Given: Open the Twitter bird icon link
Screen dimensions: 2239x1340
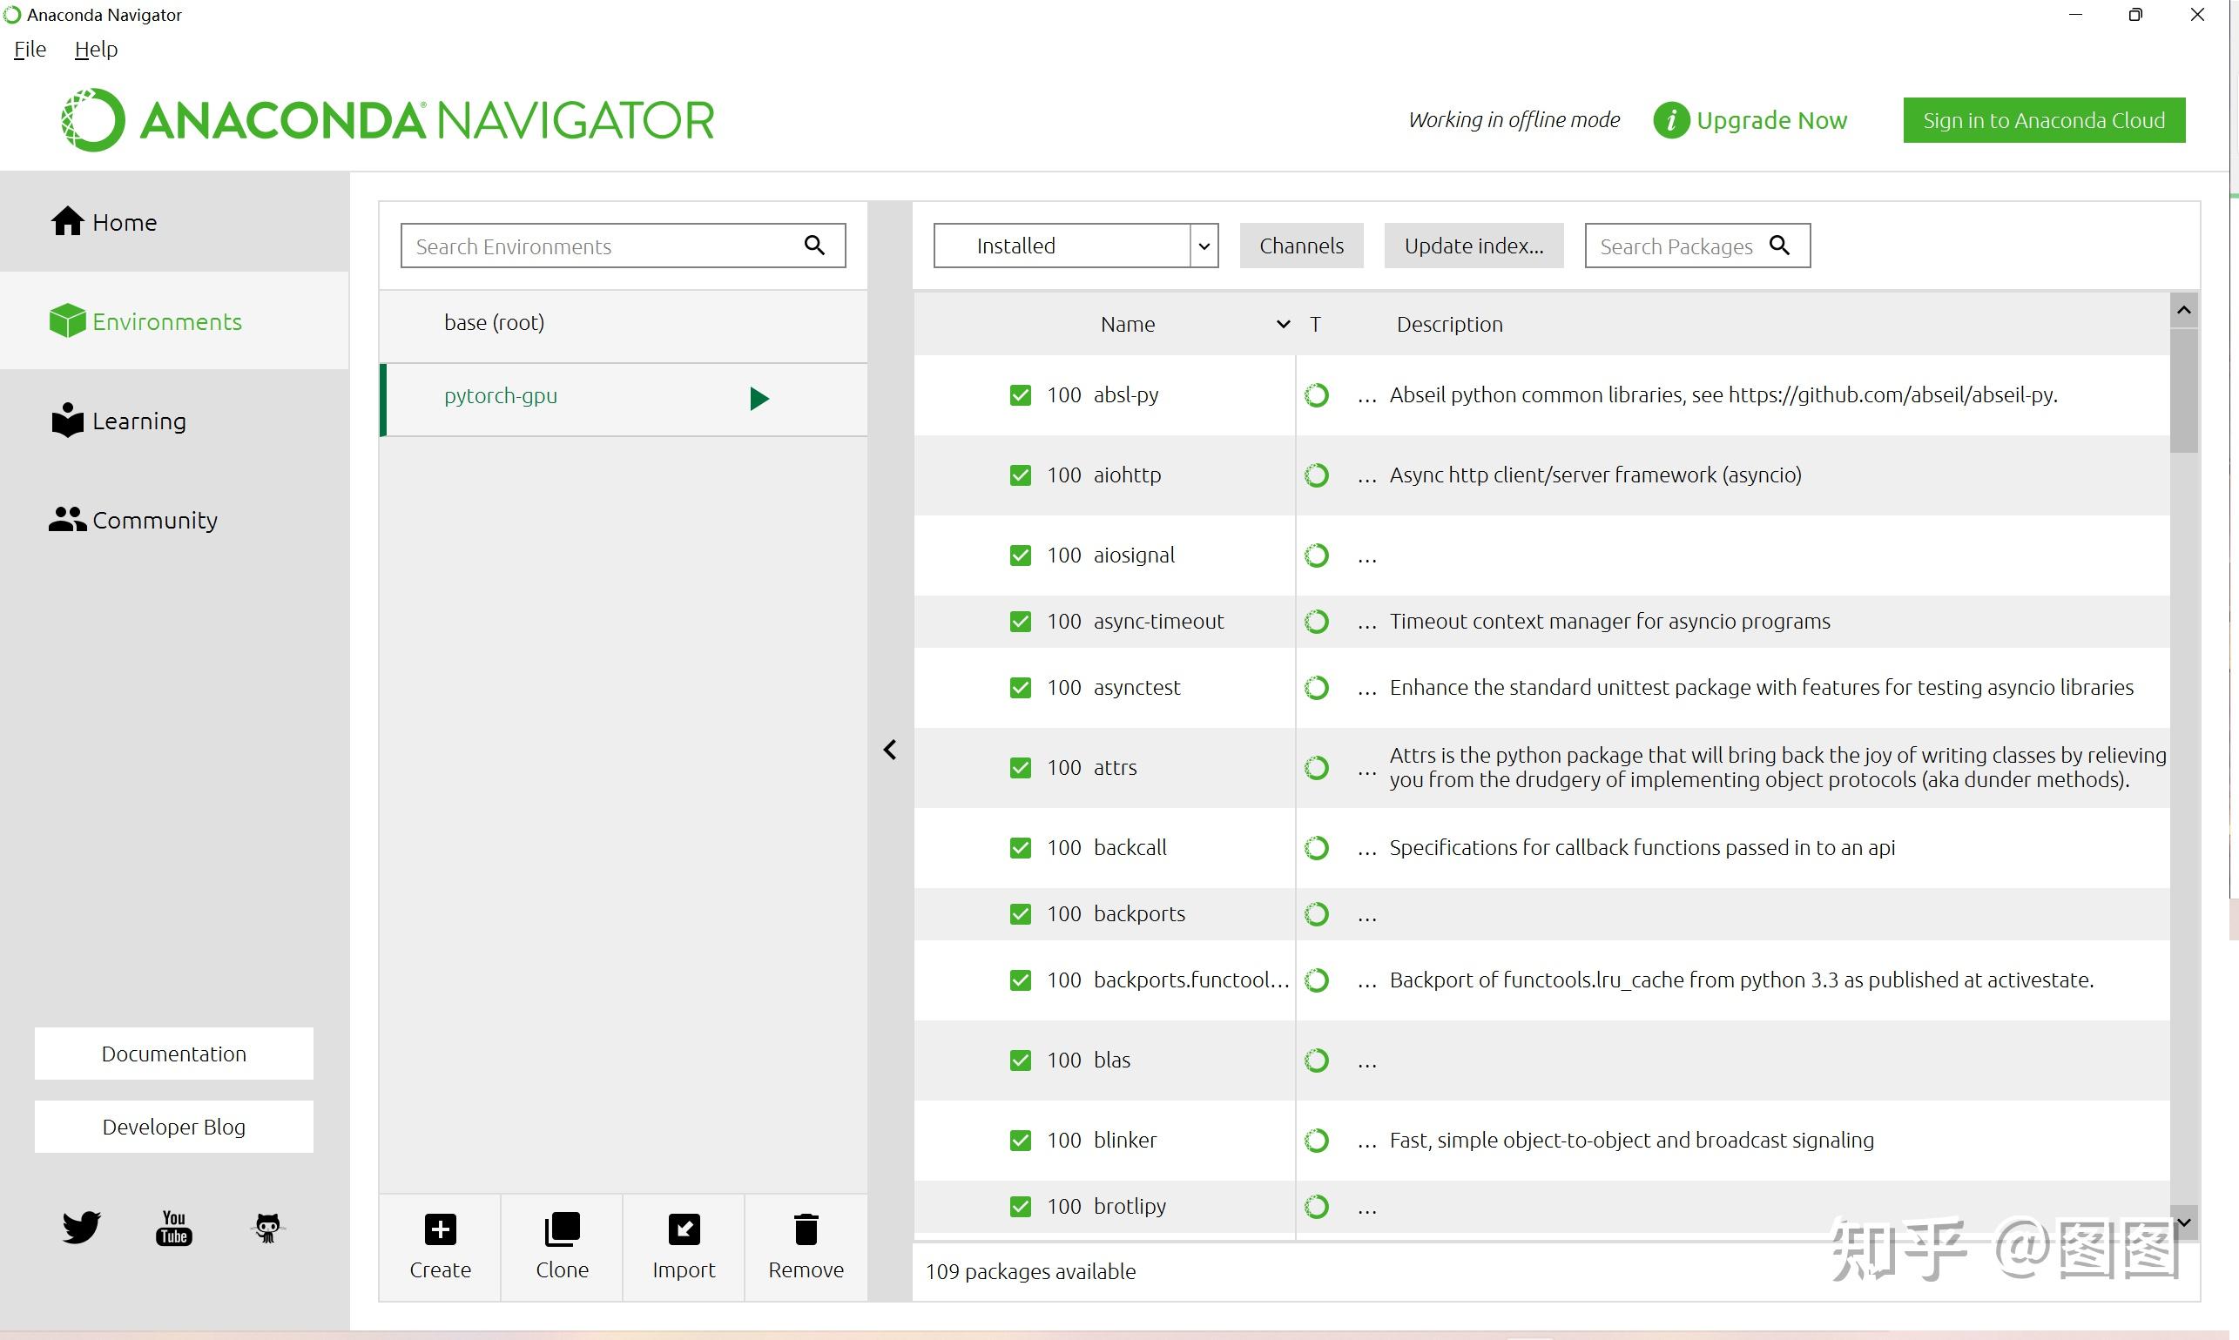Looking at the screenshot, I should click(x=81, y=1227).
